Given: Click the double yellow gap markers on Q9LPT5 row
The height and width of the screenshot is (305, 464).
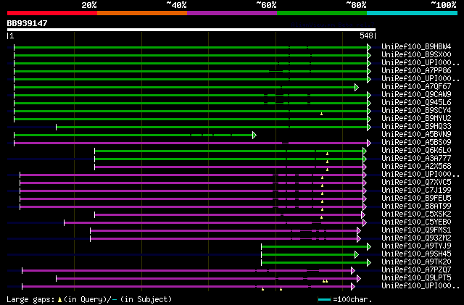Looking at the screenshot, I should 325,281.
